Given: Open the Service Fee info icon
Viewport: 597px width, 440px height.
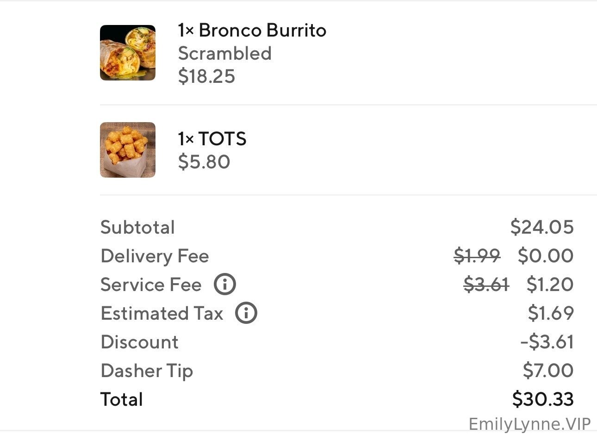Looking at the screenshot, I should [x=225, y=285].
